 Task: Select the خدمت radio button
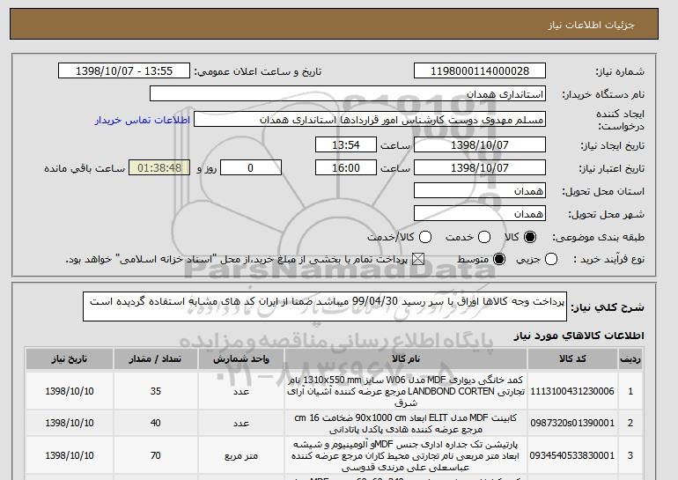[x=484, y=237]
